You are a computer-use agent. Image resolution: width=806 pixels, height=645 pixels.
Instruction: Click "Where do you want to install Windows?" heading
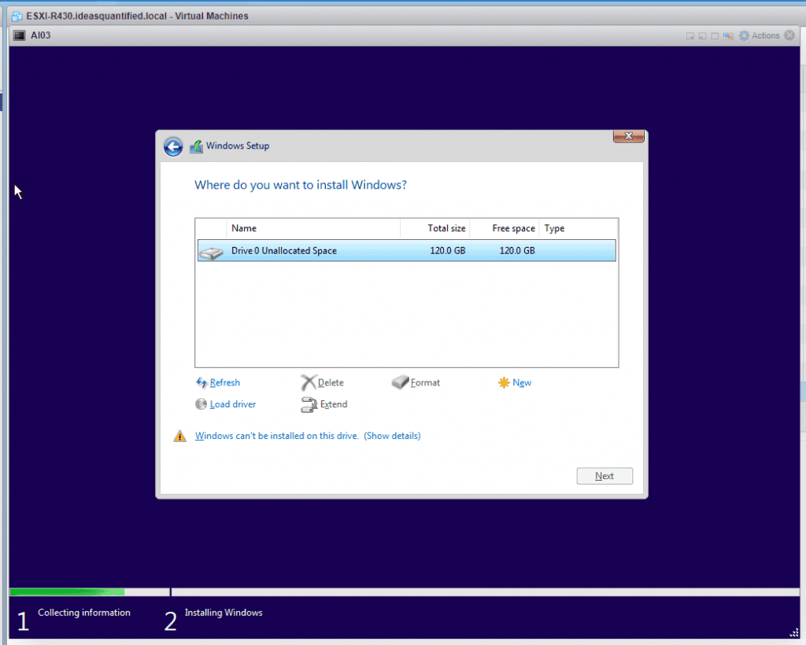point(301,185)
